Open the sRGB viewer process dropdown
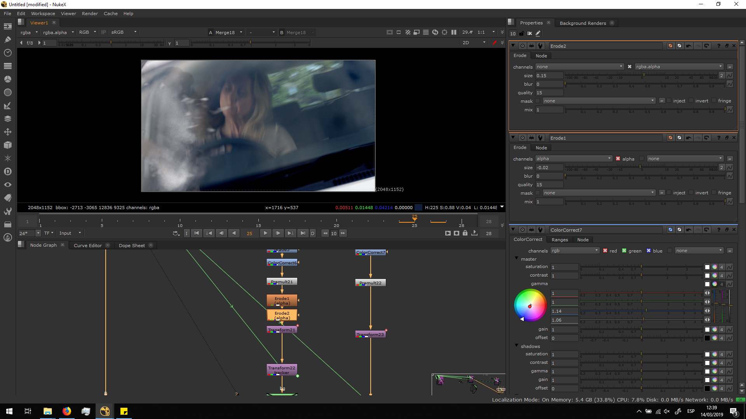This screenshot has height=419, width=746. pyautogui.click(x=124, y=32)
